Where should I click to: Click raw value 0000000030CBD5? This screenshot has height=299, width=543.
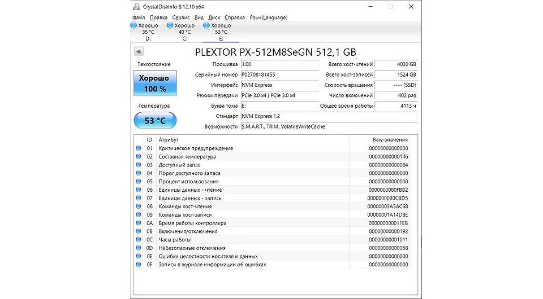pyautogui.click(x=388, y=198)
